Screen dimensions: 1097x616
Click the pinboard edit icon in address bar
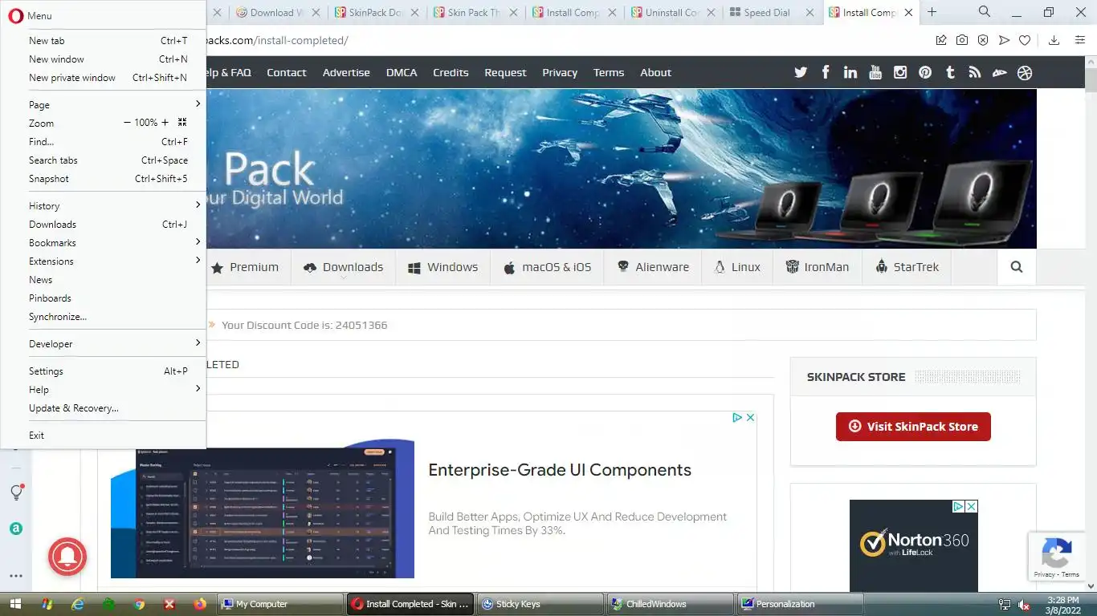point(941,40)
